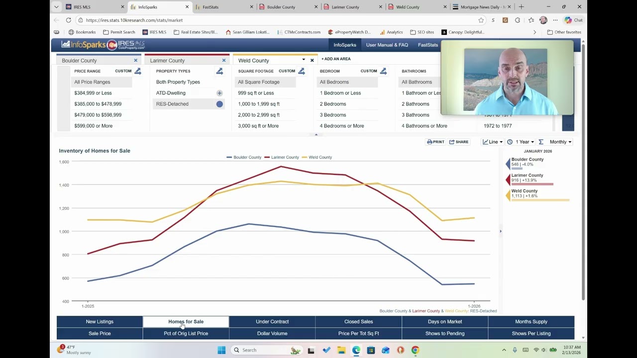
Task: Open Permit Search bookmark folder
Action: [119, 32]
